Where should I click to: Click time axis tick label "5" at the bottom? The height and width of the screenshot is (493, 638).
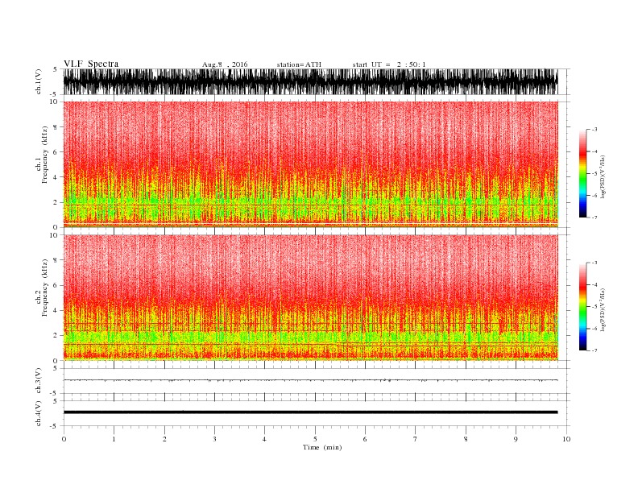click(x=315, y=439)
